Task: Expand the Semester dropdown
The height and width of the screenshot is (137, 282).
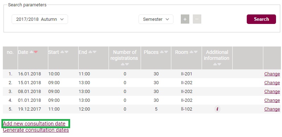Action: pos(156,19)
